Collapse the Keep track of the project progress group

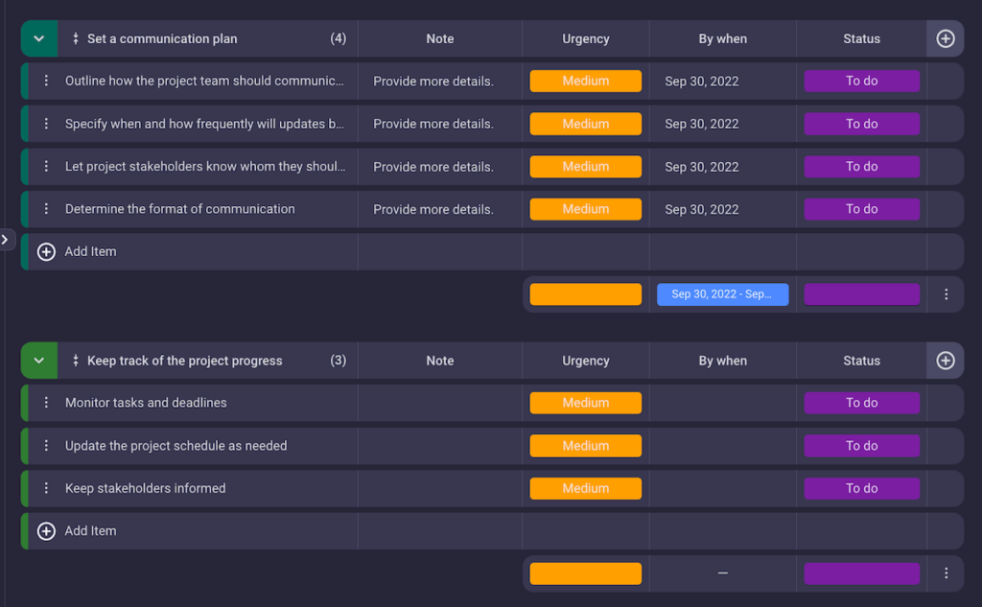coord(38,360)
